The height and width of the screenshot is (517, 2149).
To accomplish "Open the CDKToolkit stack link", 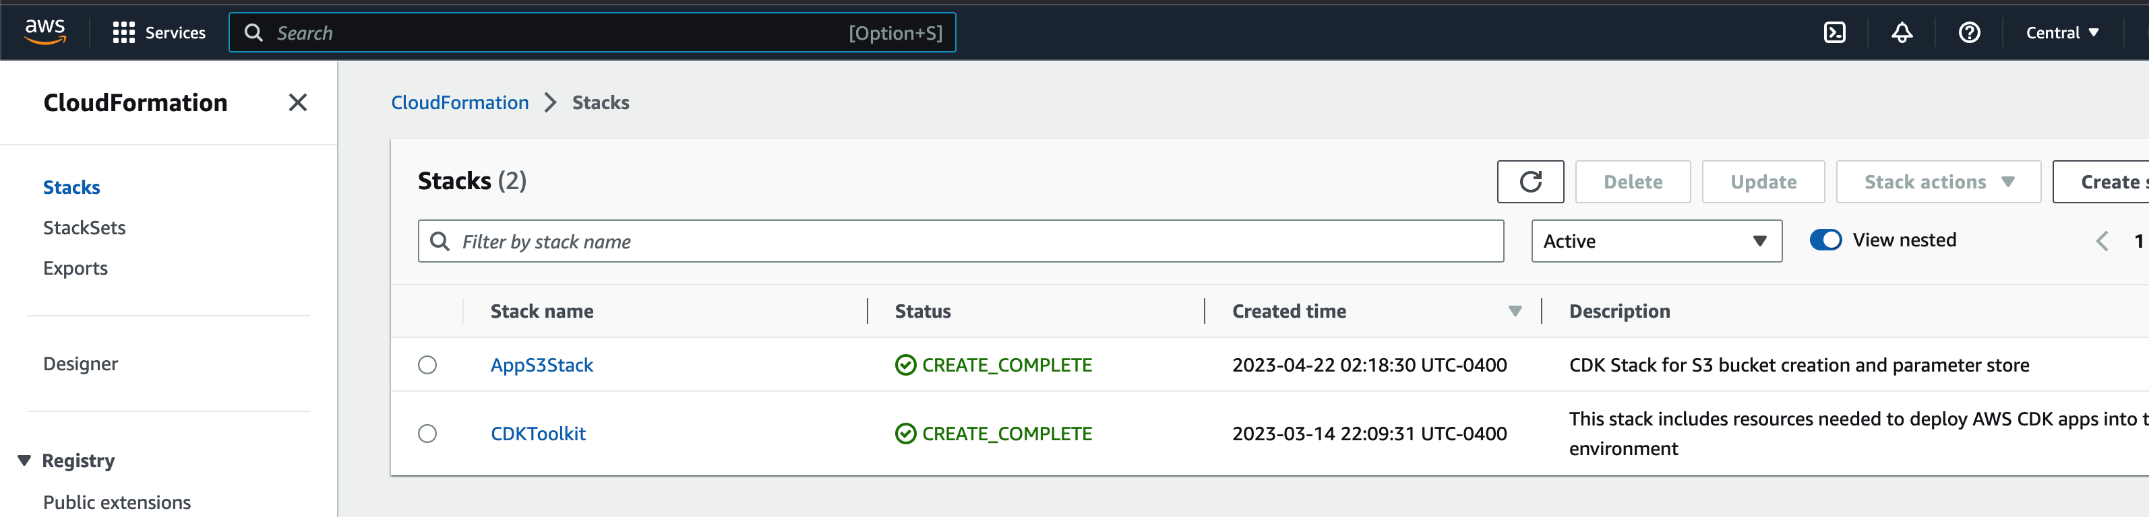I will [x=538, y=434].
